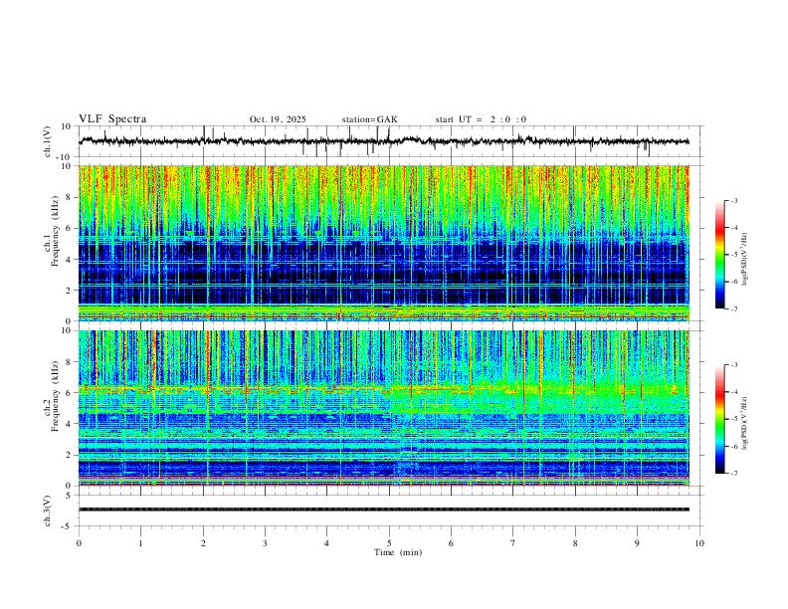Viewport: 788px width, 609px height.
Task: Click the "-4" label on the ch.2 color bar
Action: pyautogui.click(x=733, y=392)
